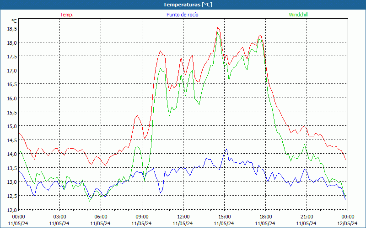Click the 06:00 time axis label

101,217
